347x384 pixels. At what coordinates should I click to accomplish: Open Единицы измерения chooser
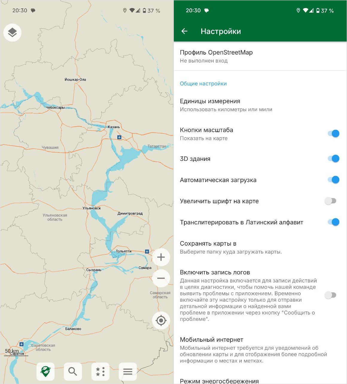pyautogui.click(x=226, y=105)
